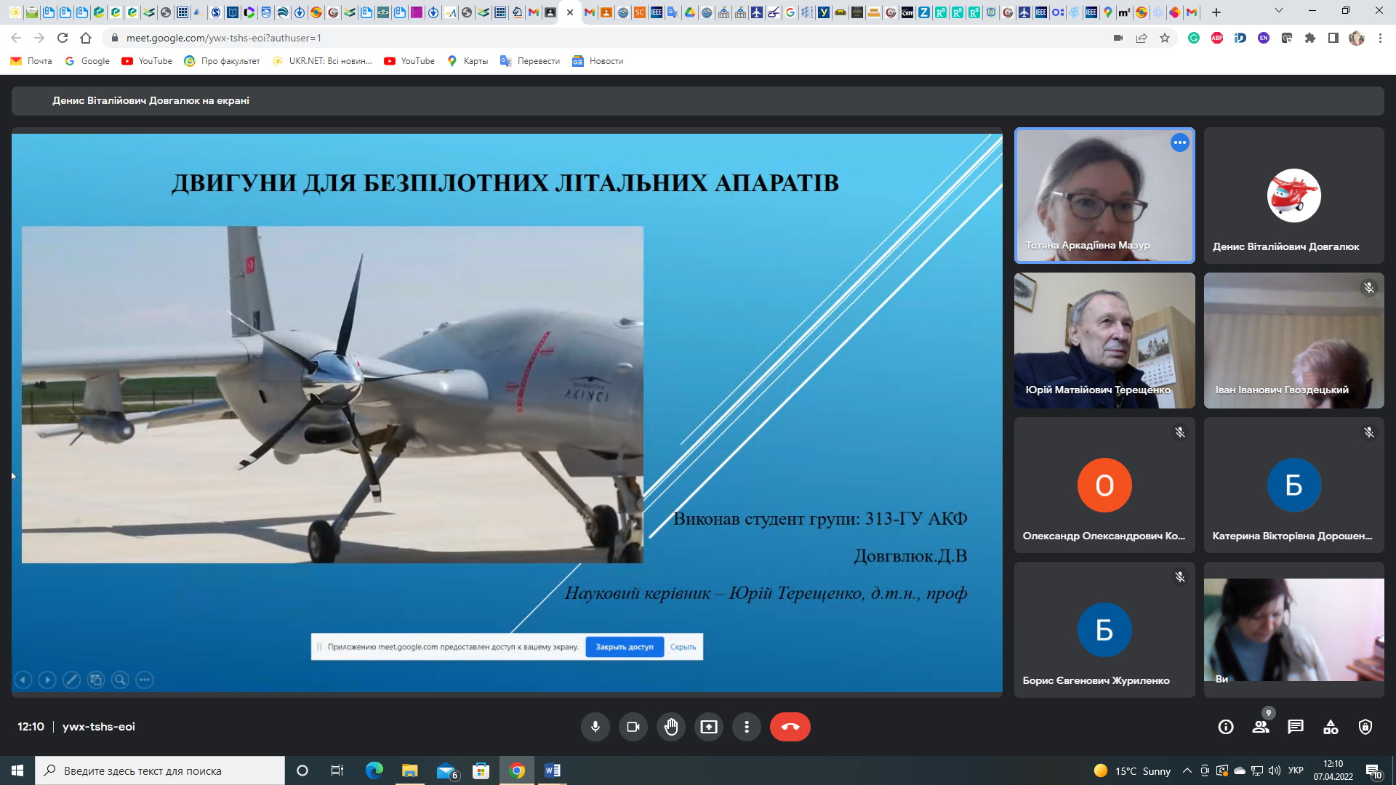Open the Activities panel icon

point(1331,727)
